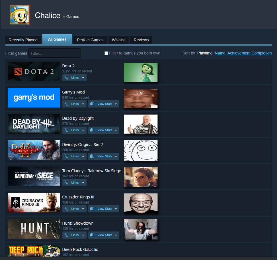This screenshot has height=260, width=277.
Task: Click '848 hrs on record' text
Action: [x=76, y=97]
